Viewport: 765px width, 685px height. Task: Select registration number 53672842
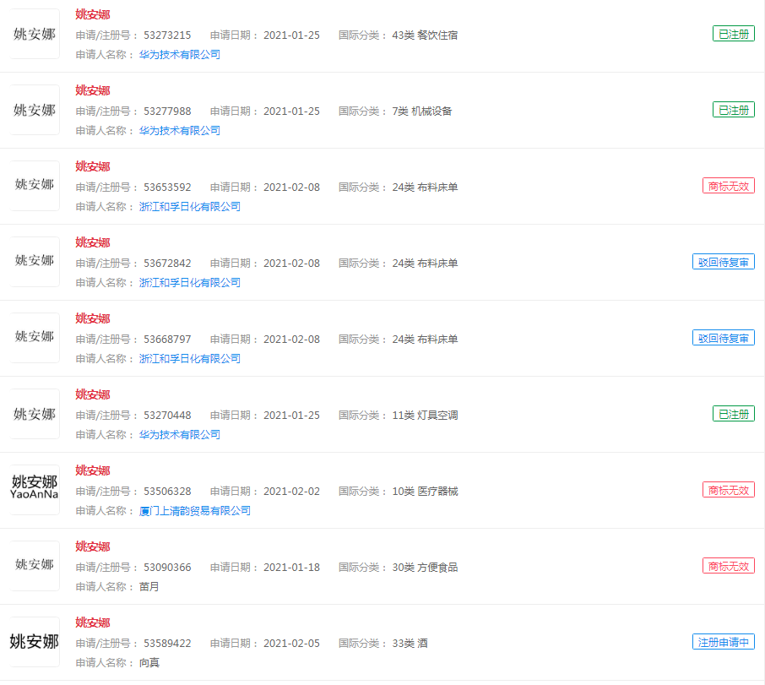pos(167,264)
